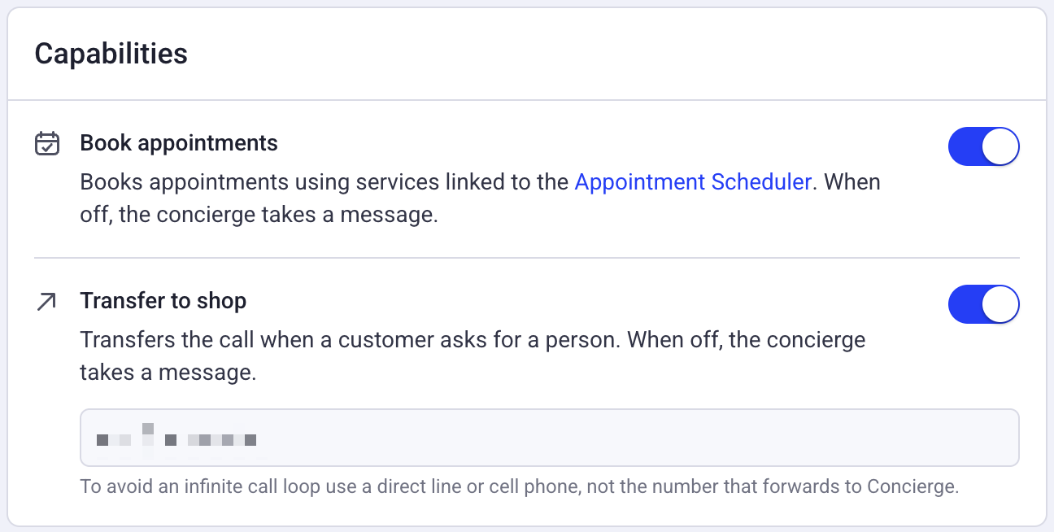The image size is (1054, 532).
Task: Click the Transfer to shop description paragraph
Action: 473,356
